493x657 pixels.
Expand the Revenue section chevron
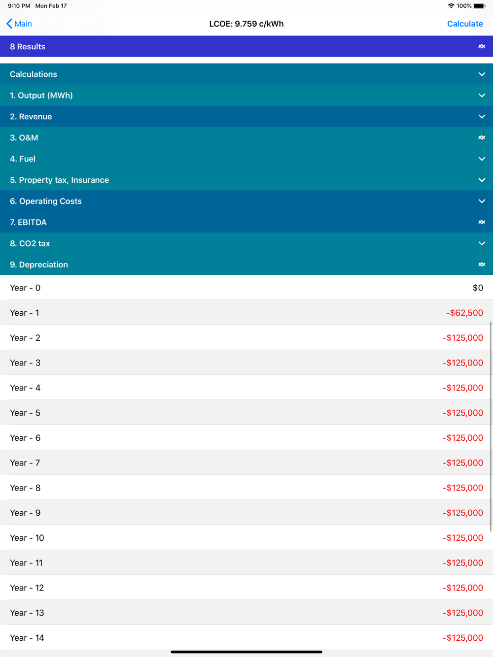(x=482, y=117)
